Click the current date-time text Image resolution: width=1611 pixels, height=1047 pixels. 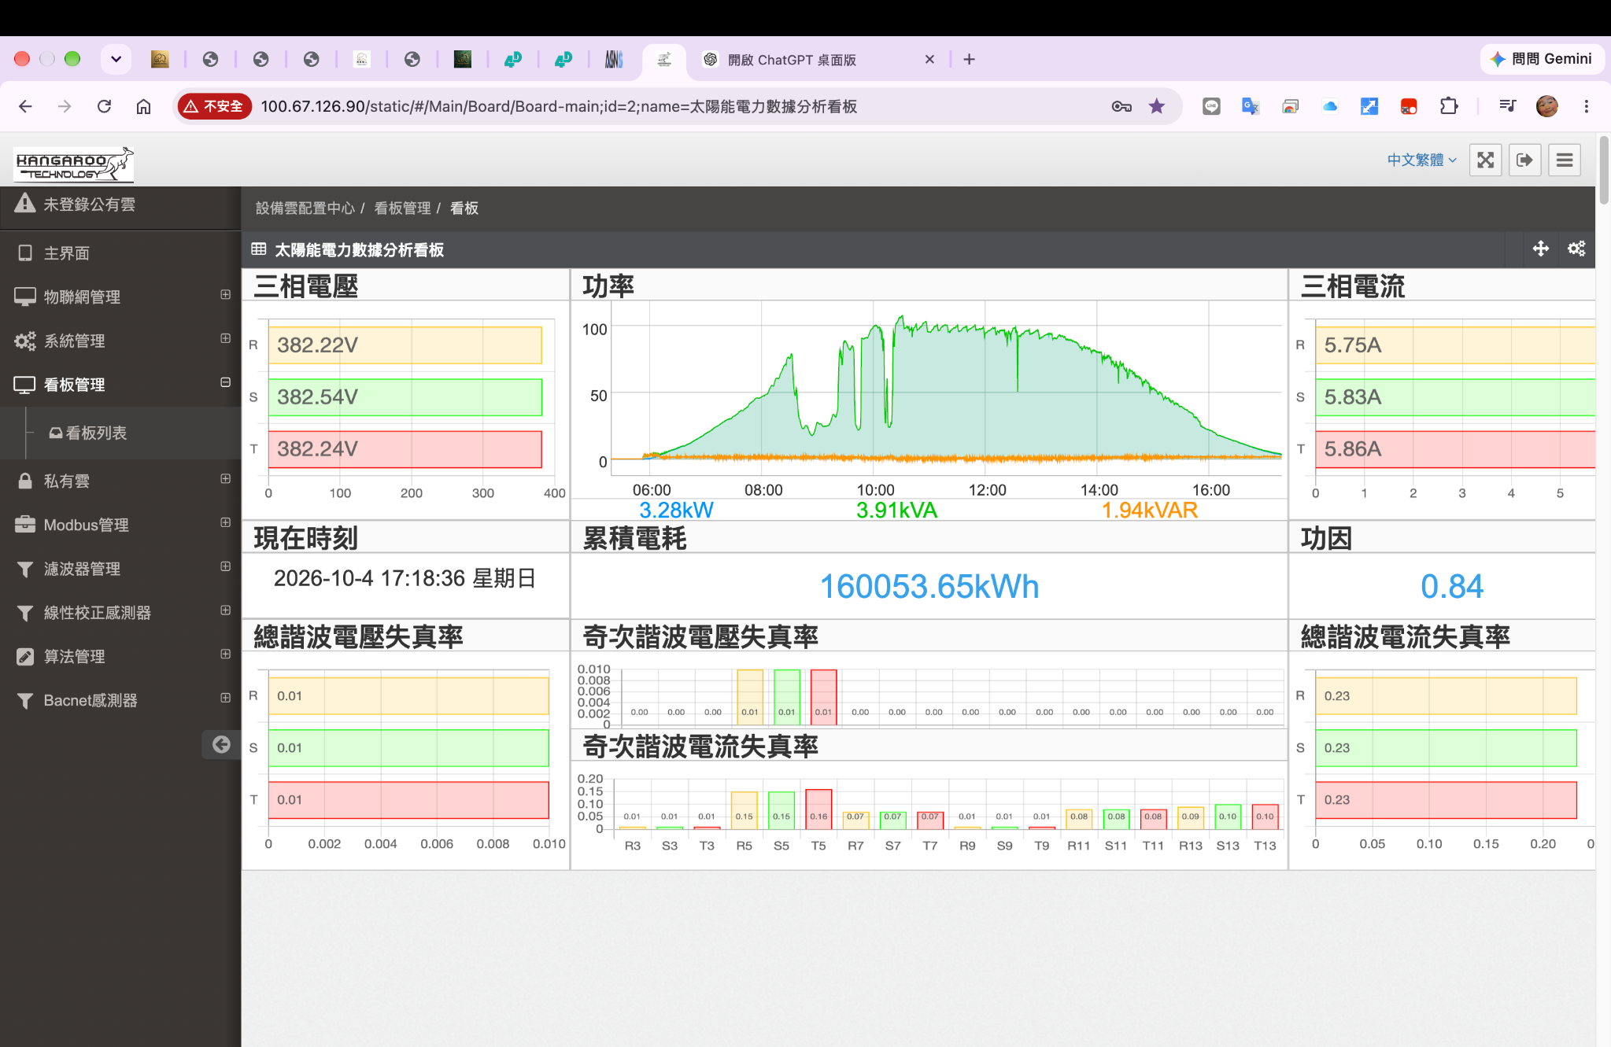point(405,578)
